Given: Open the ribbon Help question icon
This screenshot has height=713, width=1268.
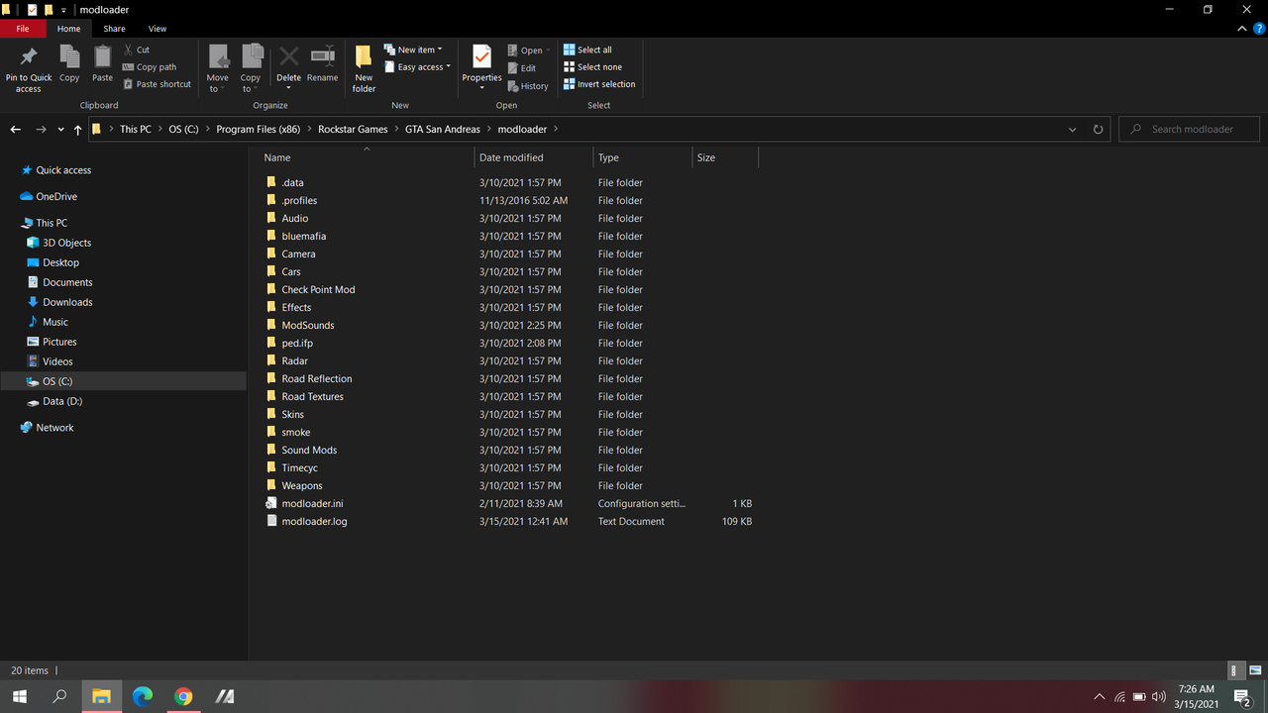Looking at the screenshot, I should coord(1257,29).
